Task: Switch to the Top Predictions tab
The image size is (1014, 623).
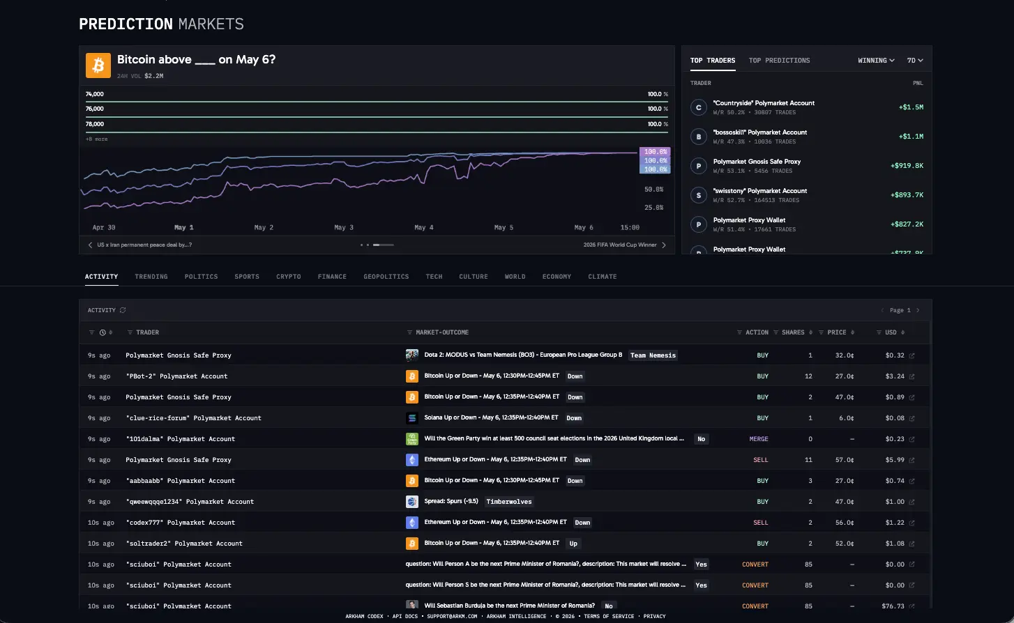Action: 780,61
